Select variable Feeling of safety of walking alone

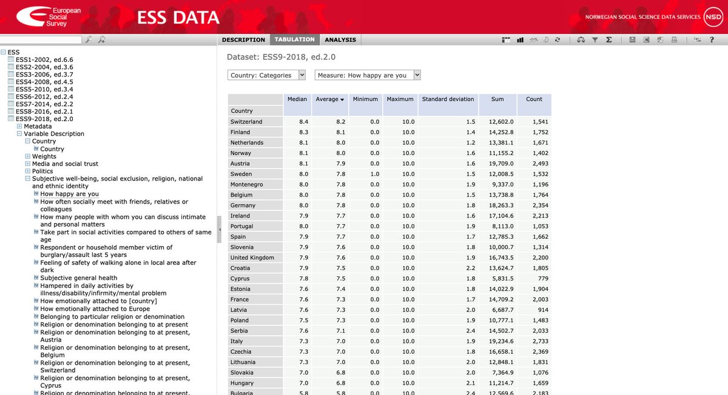(x=118, y=267)
